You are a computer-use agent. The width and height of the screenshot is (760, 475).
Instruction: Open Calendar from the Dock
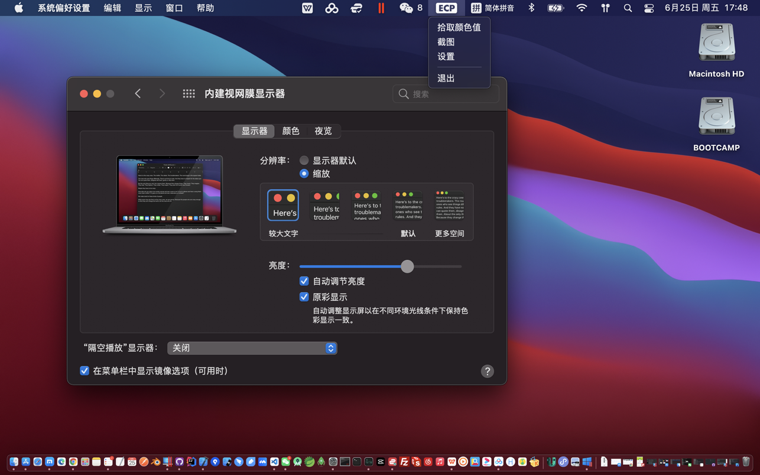point(132,462)
